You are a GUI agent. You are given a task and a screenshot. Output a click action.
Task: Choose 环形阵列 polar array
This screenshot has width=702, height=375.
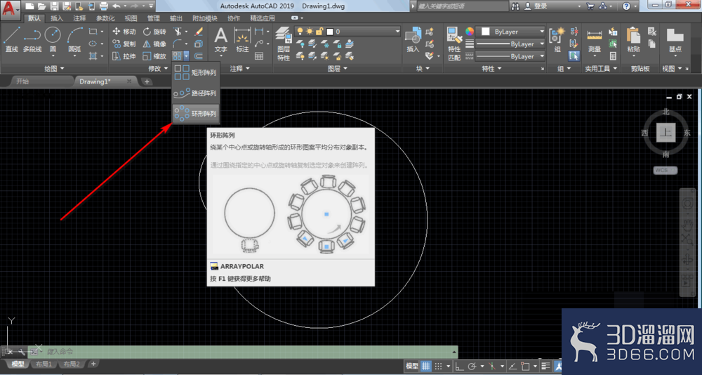click(196, 114)
